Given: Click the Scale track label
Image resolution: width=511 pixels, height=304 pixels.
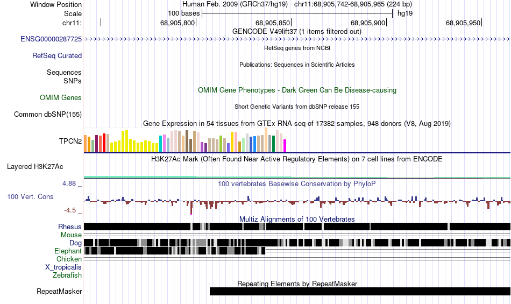Looking at the screenshot, I should tap(73, 13).
